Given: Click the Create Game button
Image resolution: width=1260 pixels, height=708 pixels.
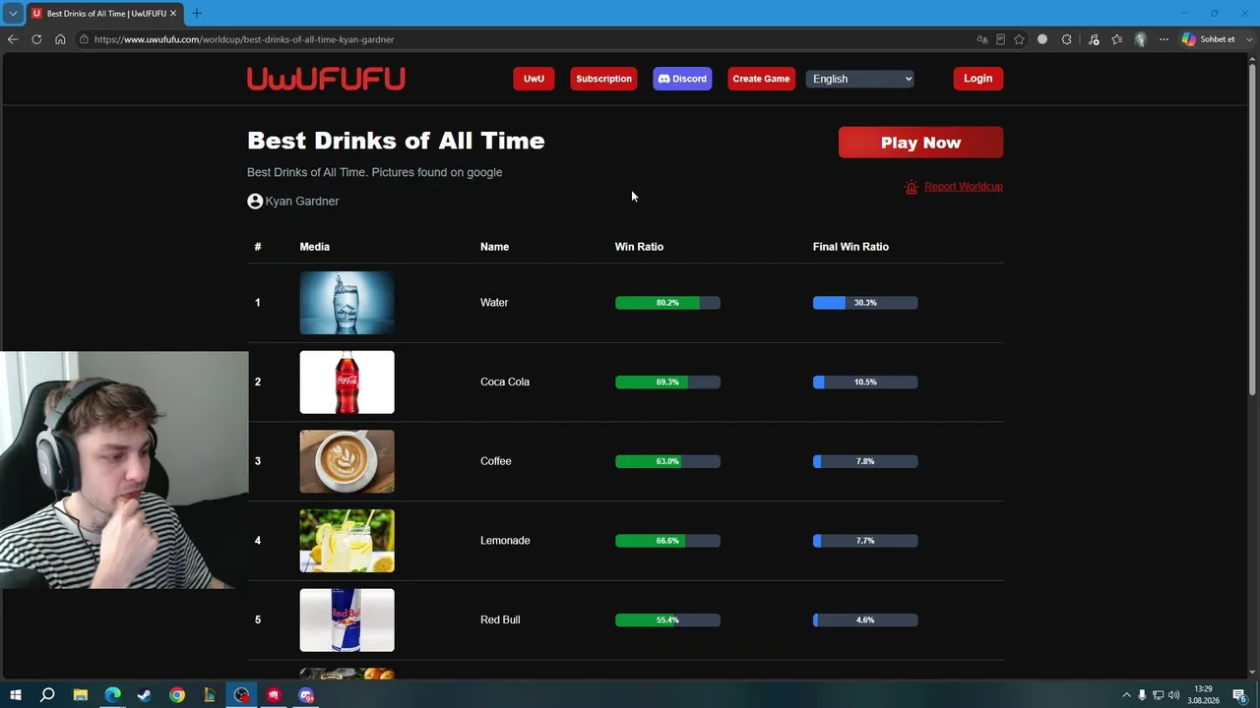Looking at the screenshot, I should tap(761, 79).
